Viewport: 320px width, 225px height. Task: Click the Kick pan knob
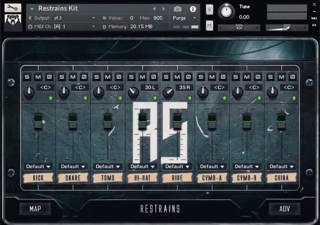(29, 92)
